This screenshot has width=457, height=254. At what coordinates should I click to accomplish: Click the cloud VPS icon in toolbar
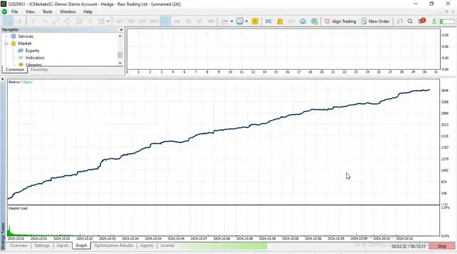303,21
